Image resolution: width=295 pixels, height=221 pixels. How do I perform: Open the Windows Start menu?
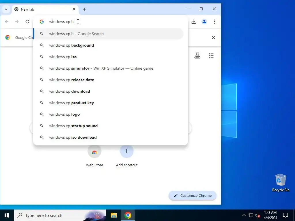pos(7,215)
